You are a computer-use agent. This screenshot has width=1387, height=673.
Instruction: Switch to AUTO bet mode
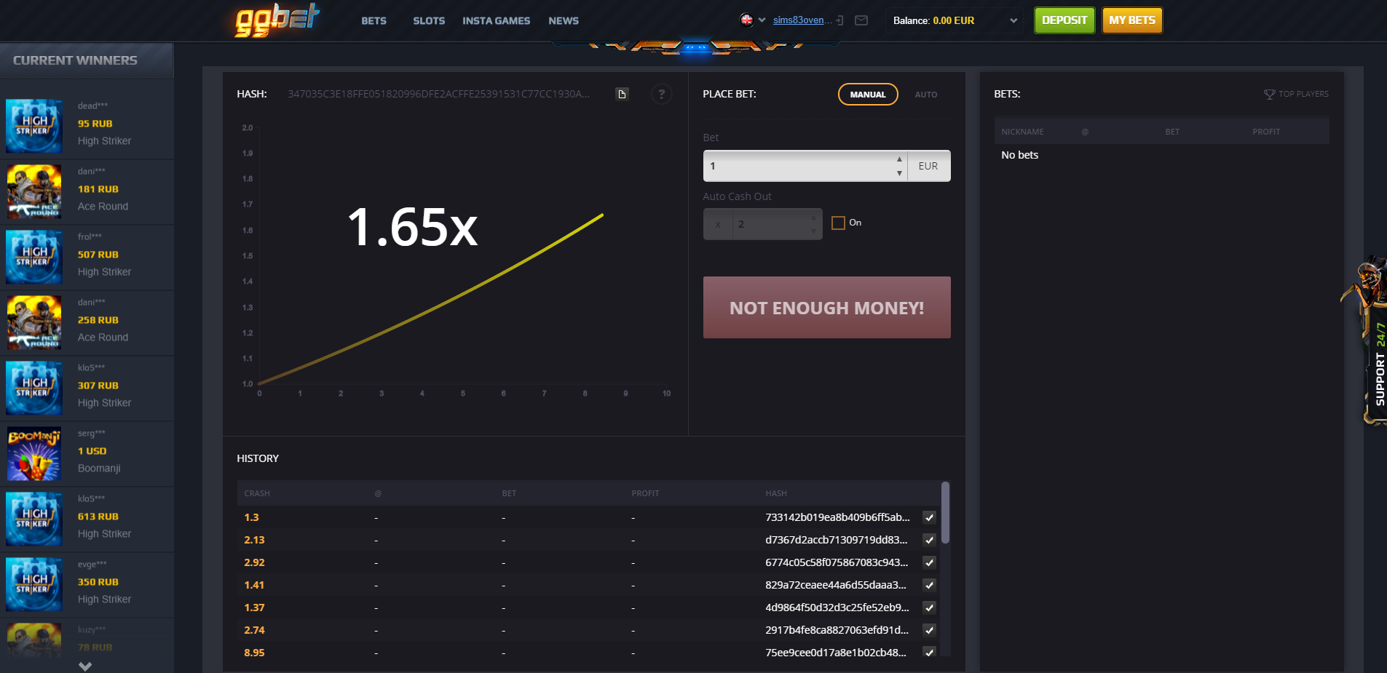tap(926, 95)
